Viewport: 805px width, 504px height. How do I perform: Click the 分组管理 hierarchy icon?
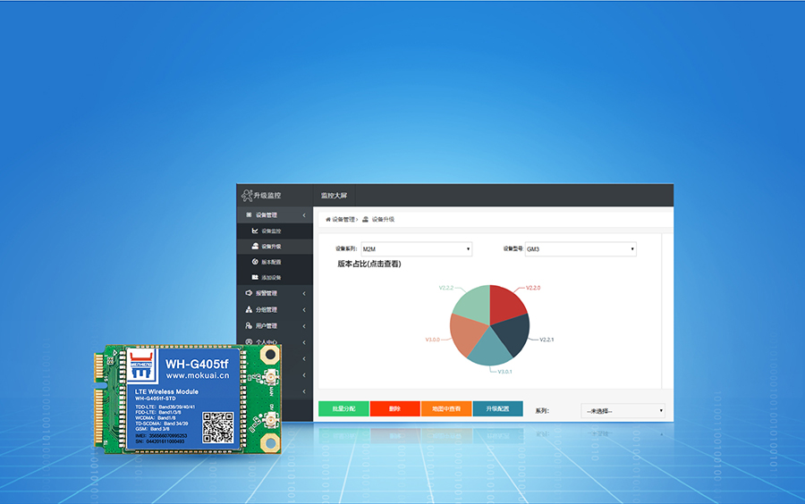[249, 309]
